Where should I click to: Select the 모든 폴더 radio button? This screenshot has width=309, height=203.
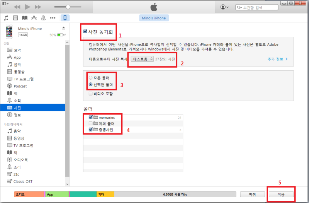click(x=90, y=78)
